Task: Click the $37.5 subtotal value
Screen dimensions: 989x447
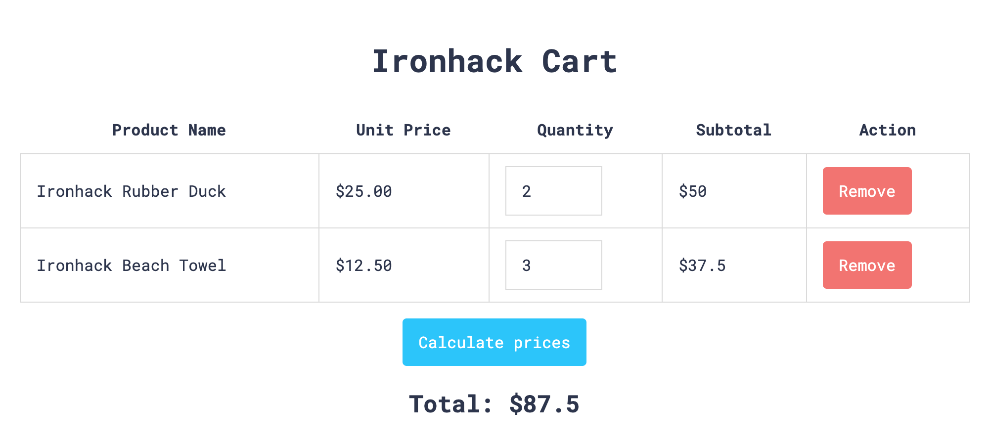Action: coord(702,266)
